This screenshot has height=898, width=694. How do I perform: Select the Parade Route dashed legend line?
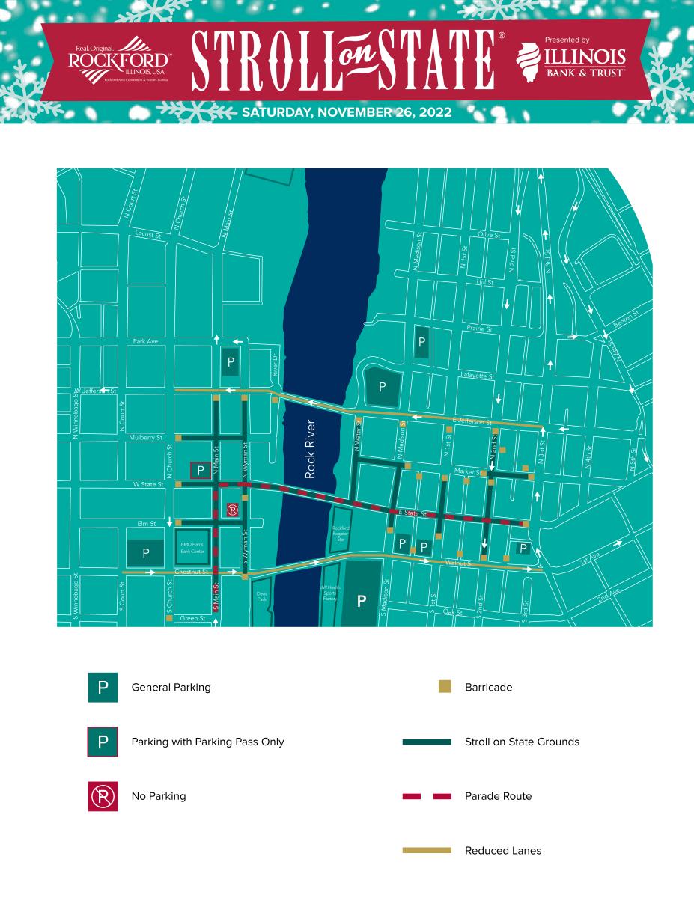click(x=427, y=796)
